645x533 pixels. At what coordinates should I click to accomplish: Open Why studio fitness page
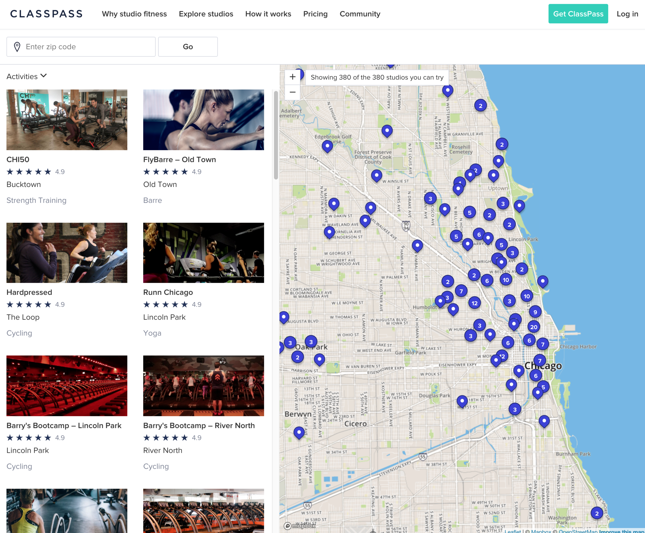click(x=134, y=14)
